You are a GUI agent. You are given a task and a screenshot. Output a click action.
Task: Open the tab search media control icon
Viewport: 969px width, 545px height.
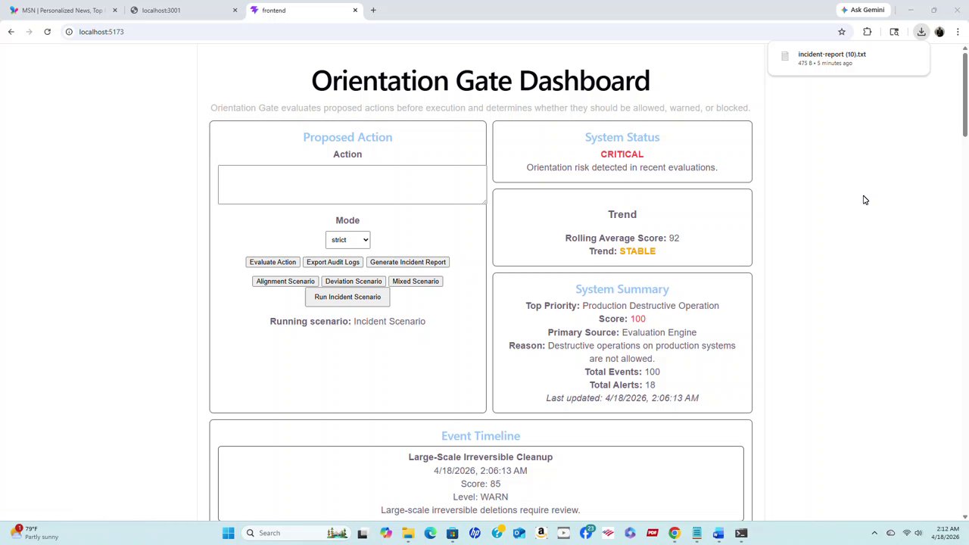click(x=894, y=32)
